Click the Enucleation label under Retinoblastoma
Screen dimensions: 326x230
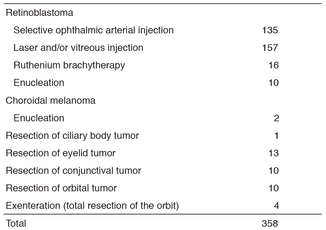click(x=39, y=83)
